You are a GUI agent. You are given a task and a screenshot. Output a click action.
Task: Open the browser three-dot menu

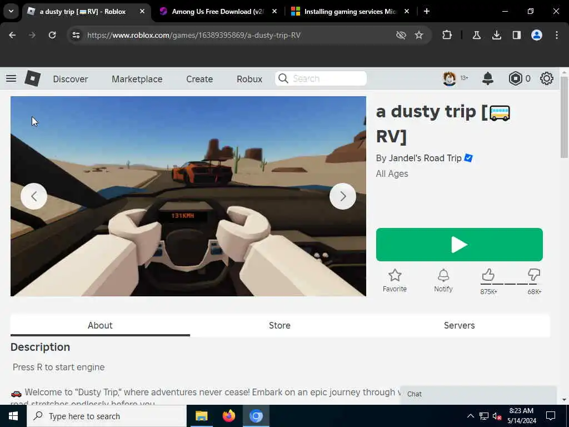[x=557, y=35]
